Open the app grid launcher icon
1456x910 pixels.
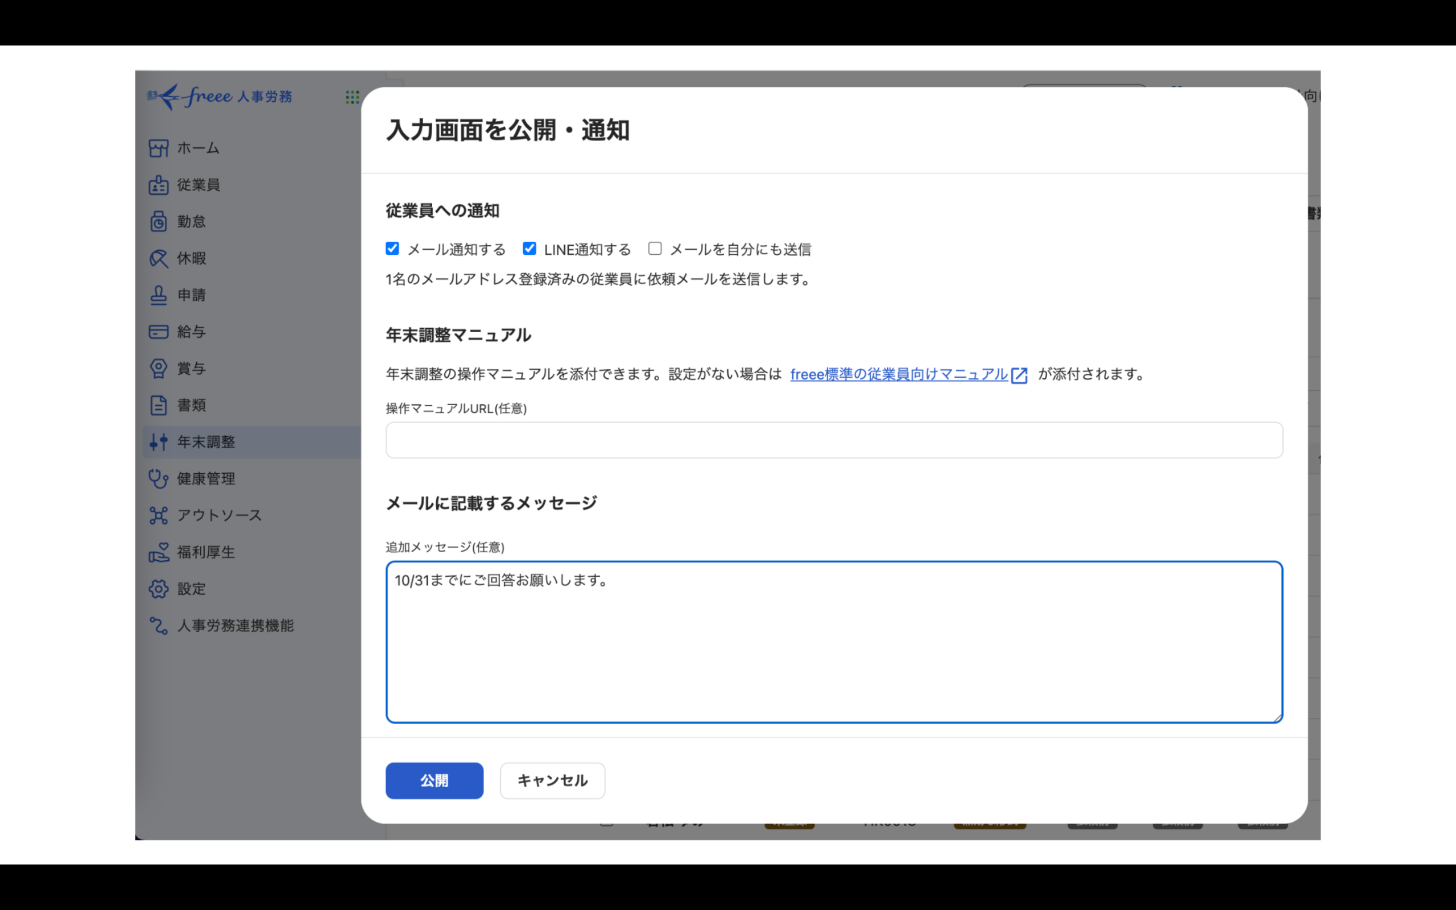[352, 97]
